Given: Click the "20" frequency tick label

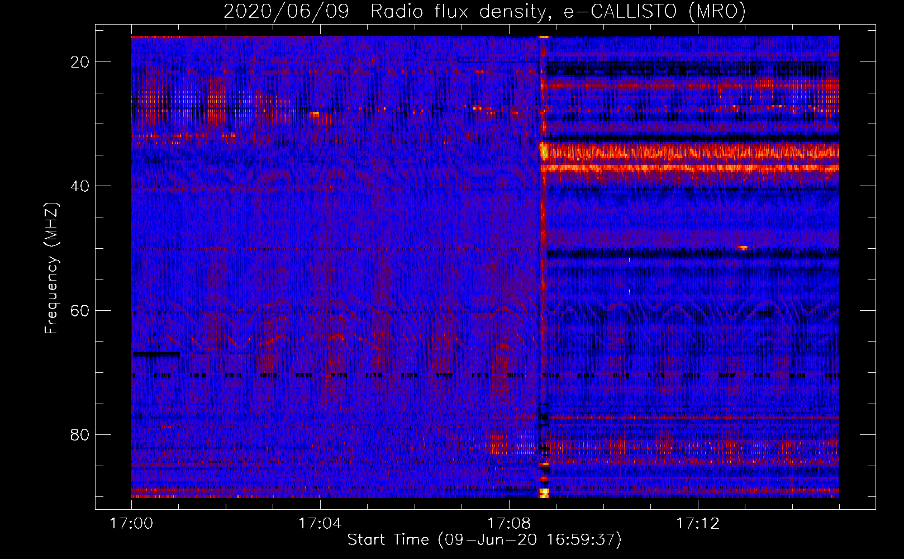Looking at the screenshot, I should tap(80, 62).
